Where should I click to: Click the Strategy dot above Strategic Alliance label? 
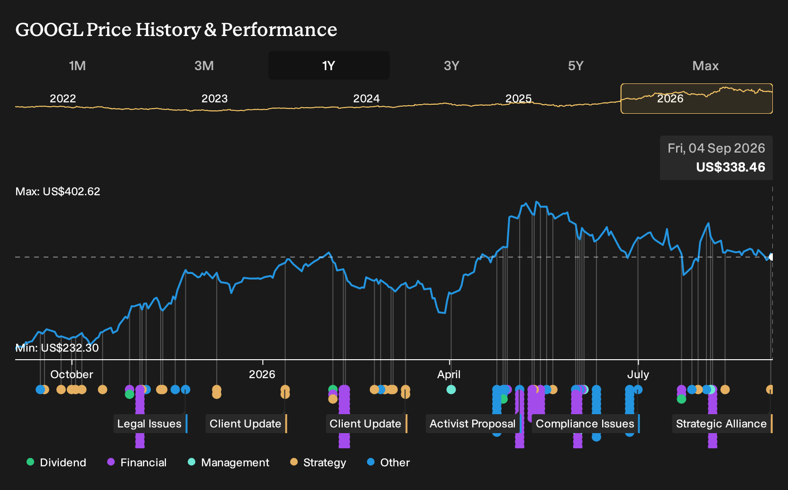point(770,390)
